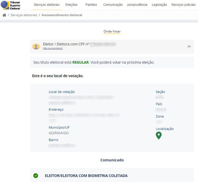Click the "Não sou este eleitor" link
The width and height of the screenshot is (198, 182).
[x=53, y=48]
